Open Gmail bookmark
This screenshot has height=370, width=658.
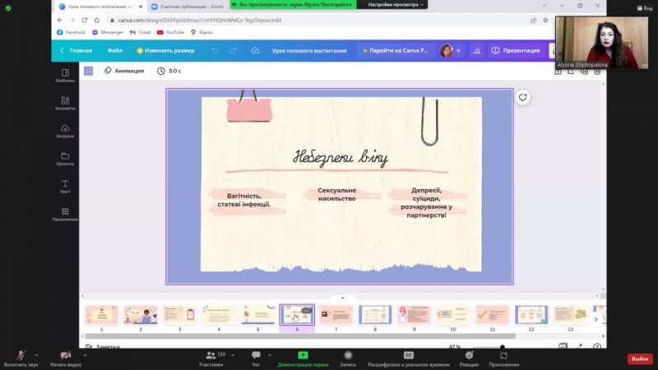click(140, 32)
